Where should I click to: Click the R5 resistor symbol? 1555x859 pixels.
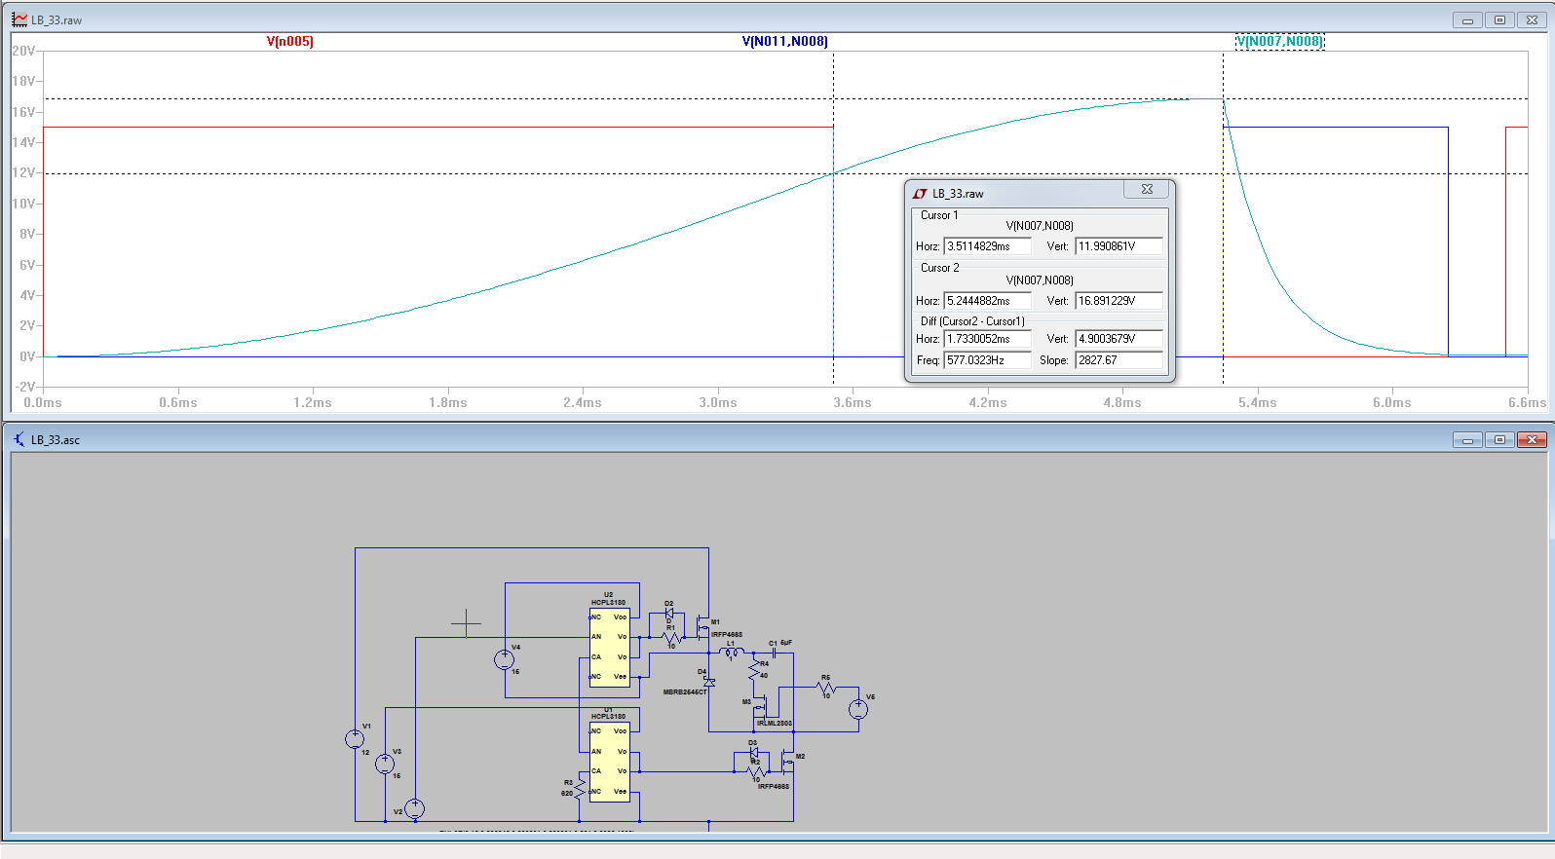(826, 688)
